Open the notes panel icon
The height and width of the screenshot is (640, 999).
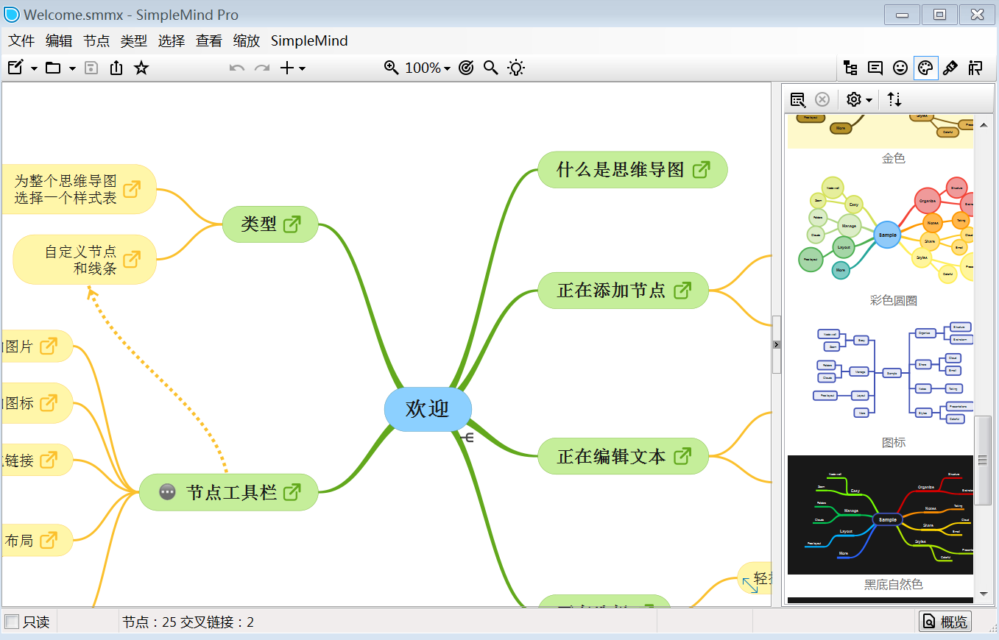[875, 68]
